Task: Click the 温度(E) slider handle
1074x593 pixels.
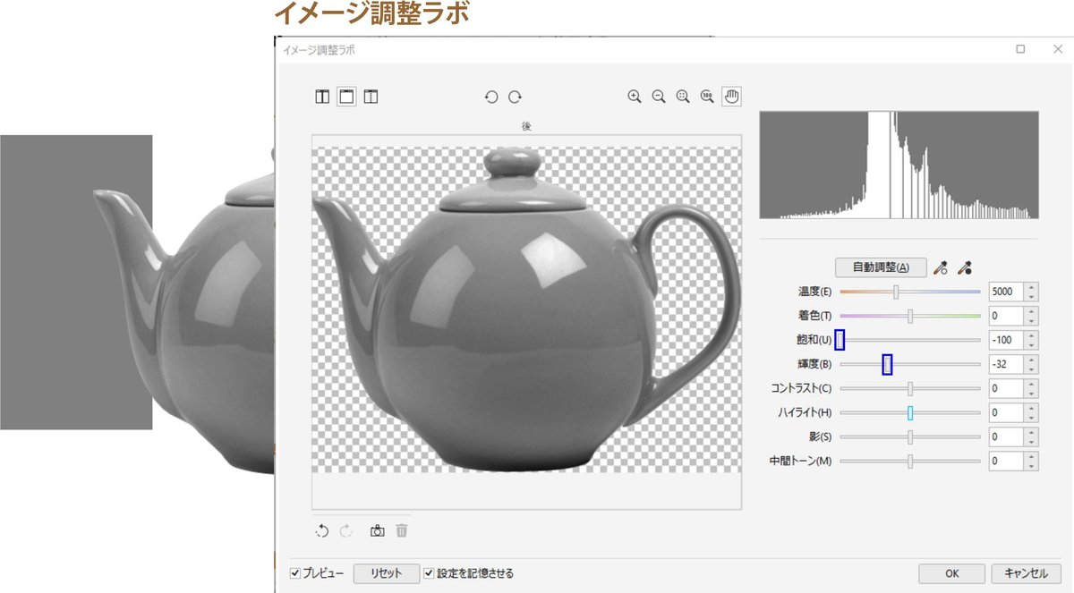Action: [896, 292]
